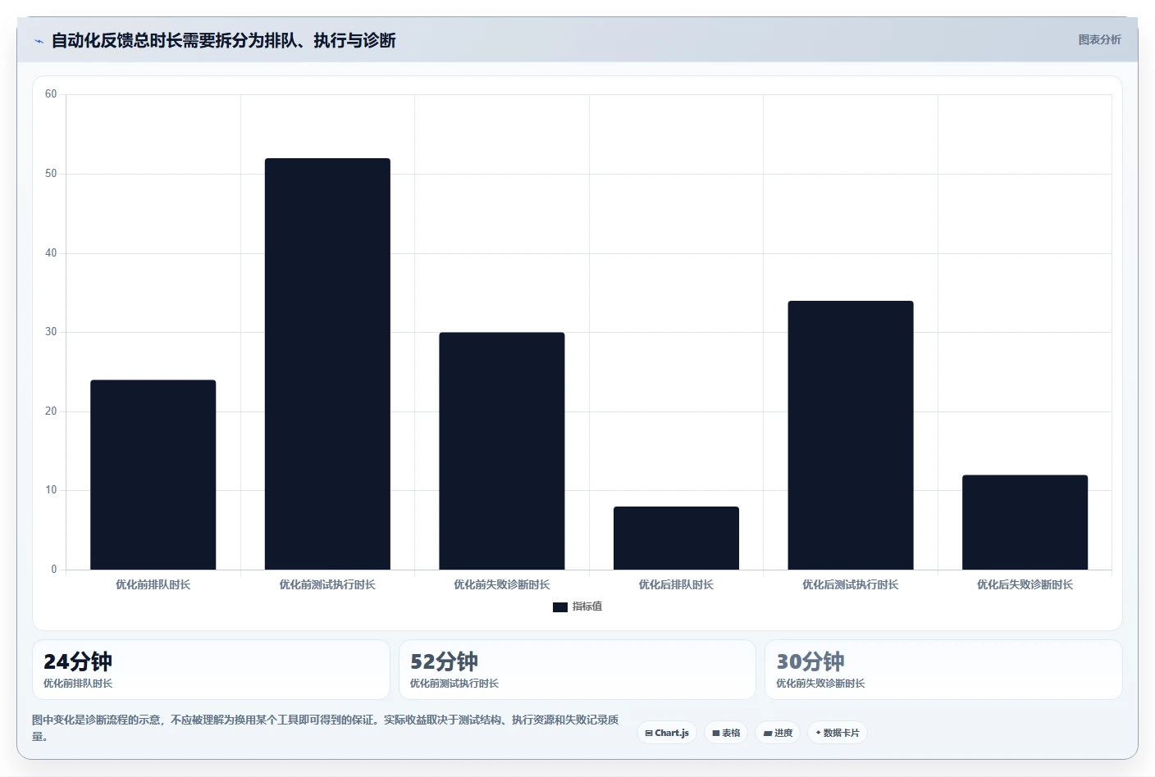Screen dimensions: 1155x777
Task: Click x-axis label 优化后测试执行时长
Action: [x=851, y=584]
